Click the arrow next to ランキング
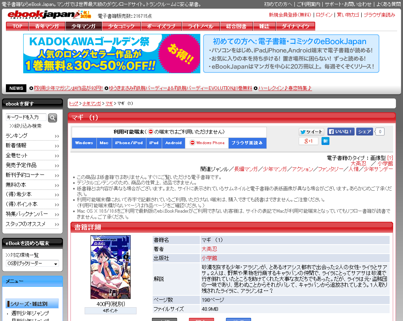Screen dimensions: 403x321 [x=57, y=136]
